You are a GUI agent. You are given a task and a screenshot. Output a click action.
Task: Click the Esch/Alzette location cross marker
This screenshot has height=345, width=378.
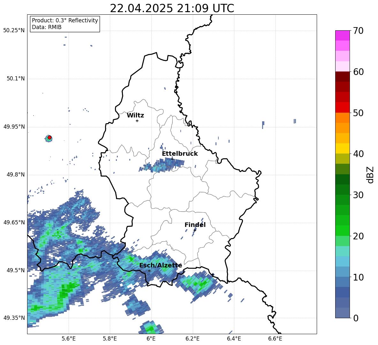tap(149, 271)
